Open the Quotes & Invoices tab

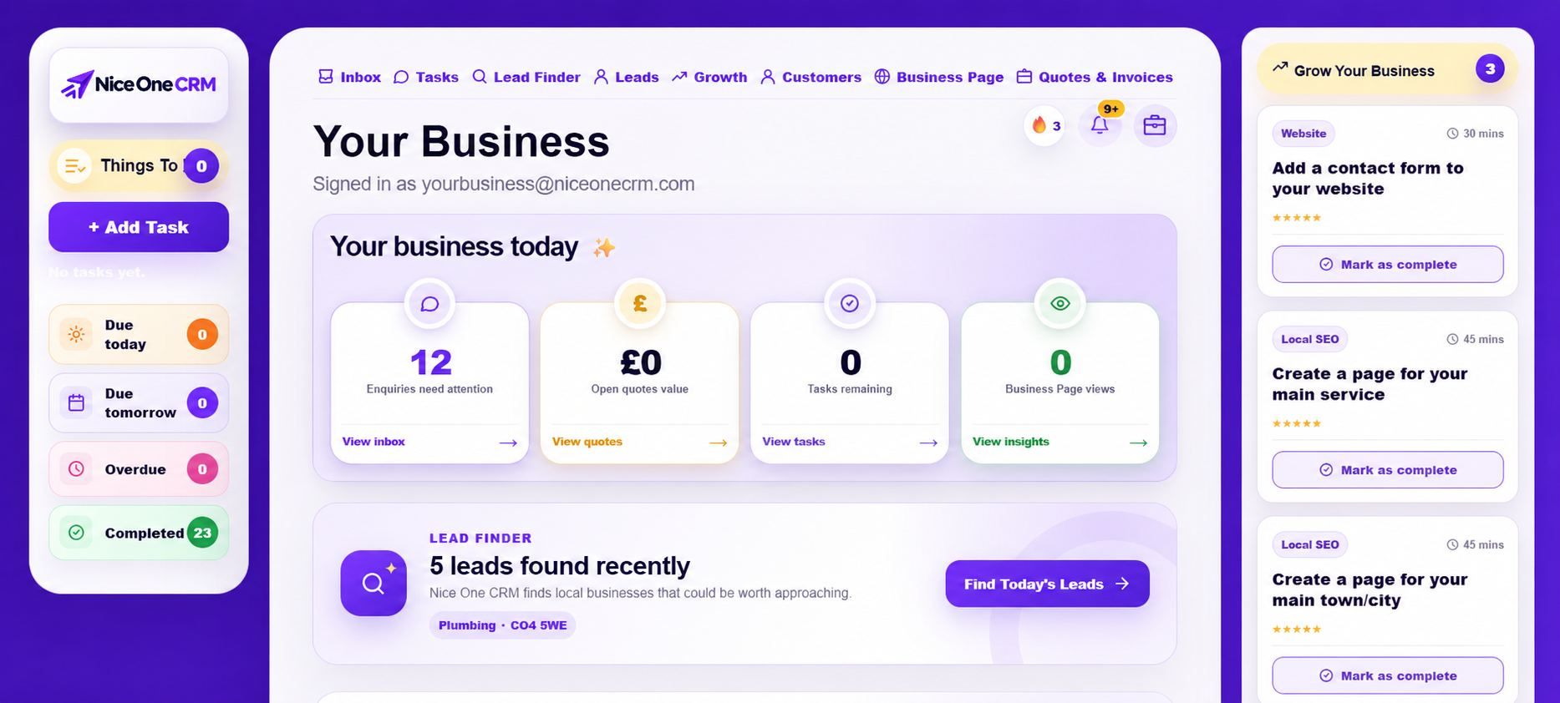pyautogui.click(x=1095, y=77)
